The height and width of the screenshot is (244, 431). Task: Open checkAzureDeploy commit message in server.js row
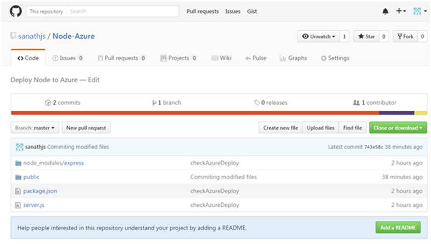click(x=215, y=205)
